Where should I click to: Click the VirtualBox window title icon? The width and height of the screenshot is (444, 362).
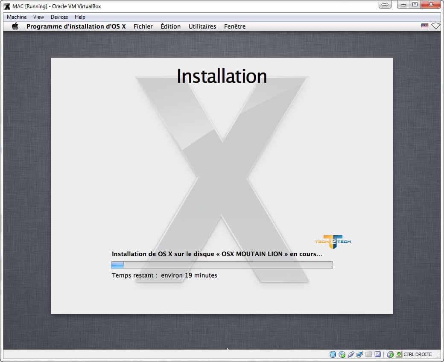(7, 6)
